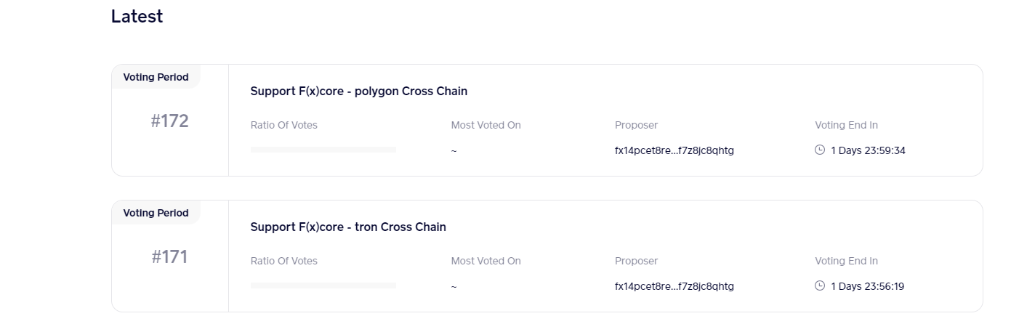Click Proposer label in the polygon proposal

[636, 125]
